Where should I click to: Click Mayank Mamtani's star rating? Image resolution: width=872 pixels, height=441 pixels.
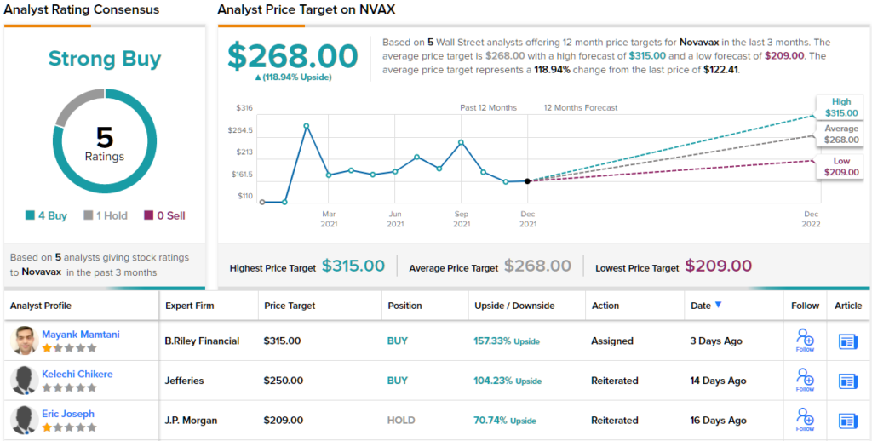click(69, 348)
